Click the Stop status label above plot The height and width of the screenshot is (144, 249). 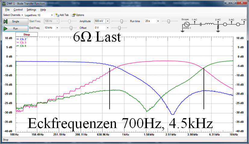(x=26, y=35)
